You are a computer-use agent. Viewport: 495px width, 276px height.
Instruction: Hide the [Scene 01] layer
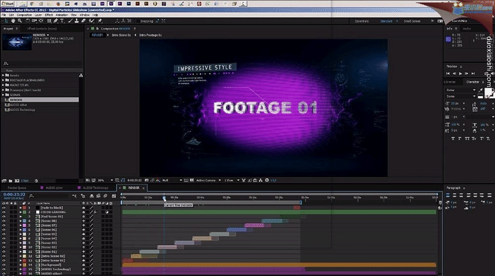click(x=4, y=251)
